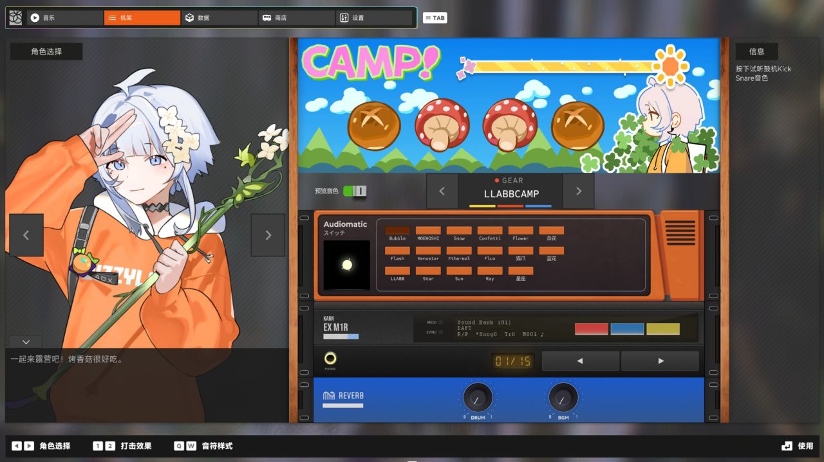Click the TAB key hint button
The image size is (824, 462).
(435, 18)
